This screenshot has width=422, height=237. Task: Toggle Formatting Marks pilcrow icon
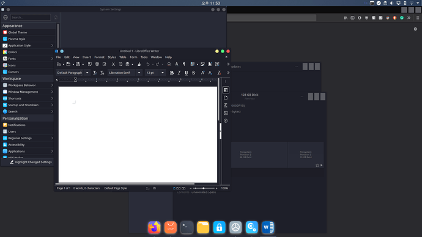pyautogui.click(x=184, y=64)
